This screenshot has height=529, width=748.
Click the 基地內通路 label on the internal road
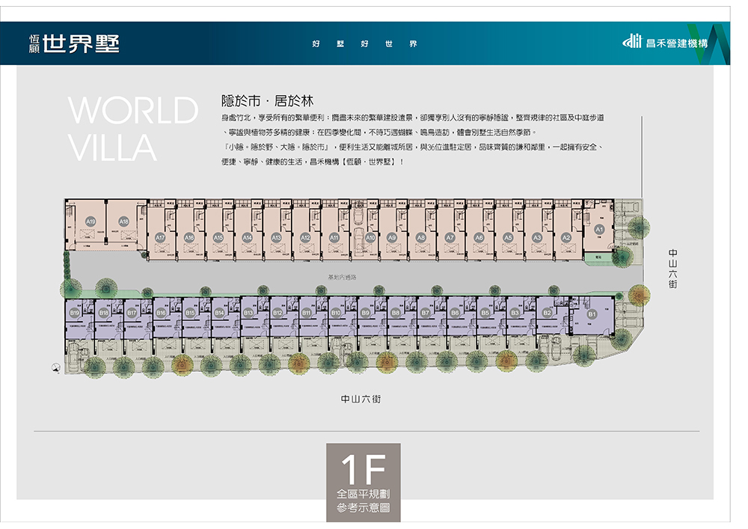pyautogui.click(x=342, y=277)
